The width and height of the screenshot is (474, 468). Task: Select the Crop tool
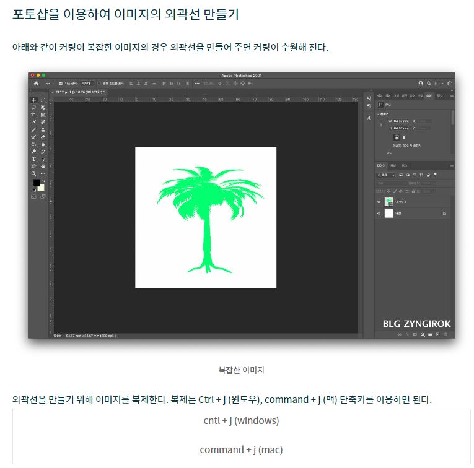click(34, 115)
